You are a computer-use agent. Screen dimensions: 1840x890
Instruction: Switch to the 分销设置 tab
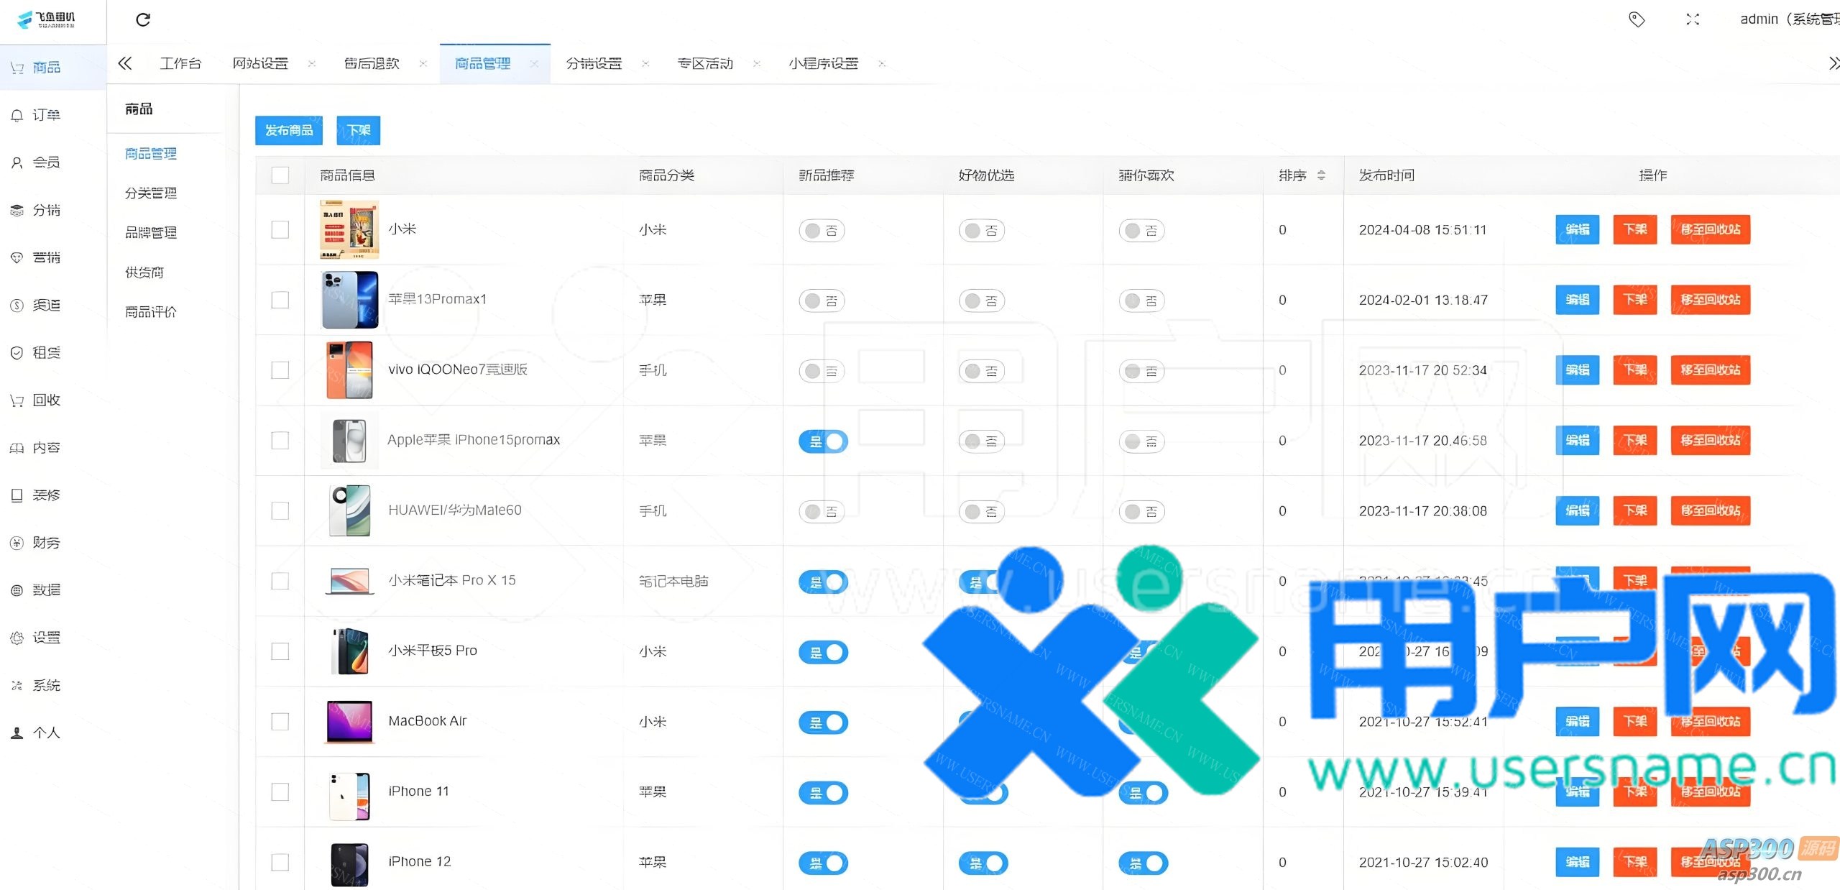pos(594,64)
